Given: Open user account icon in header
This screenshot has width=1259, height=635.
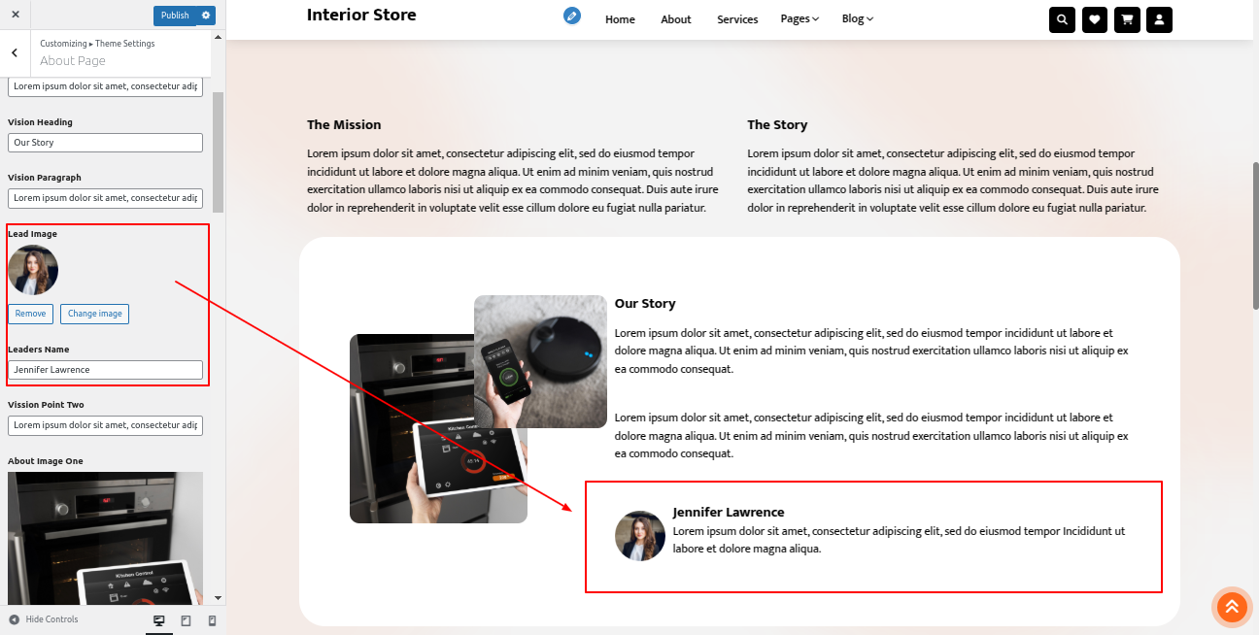Looking at the screenshot, I should (x=1160, y=19).
